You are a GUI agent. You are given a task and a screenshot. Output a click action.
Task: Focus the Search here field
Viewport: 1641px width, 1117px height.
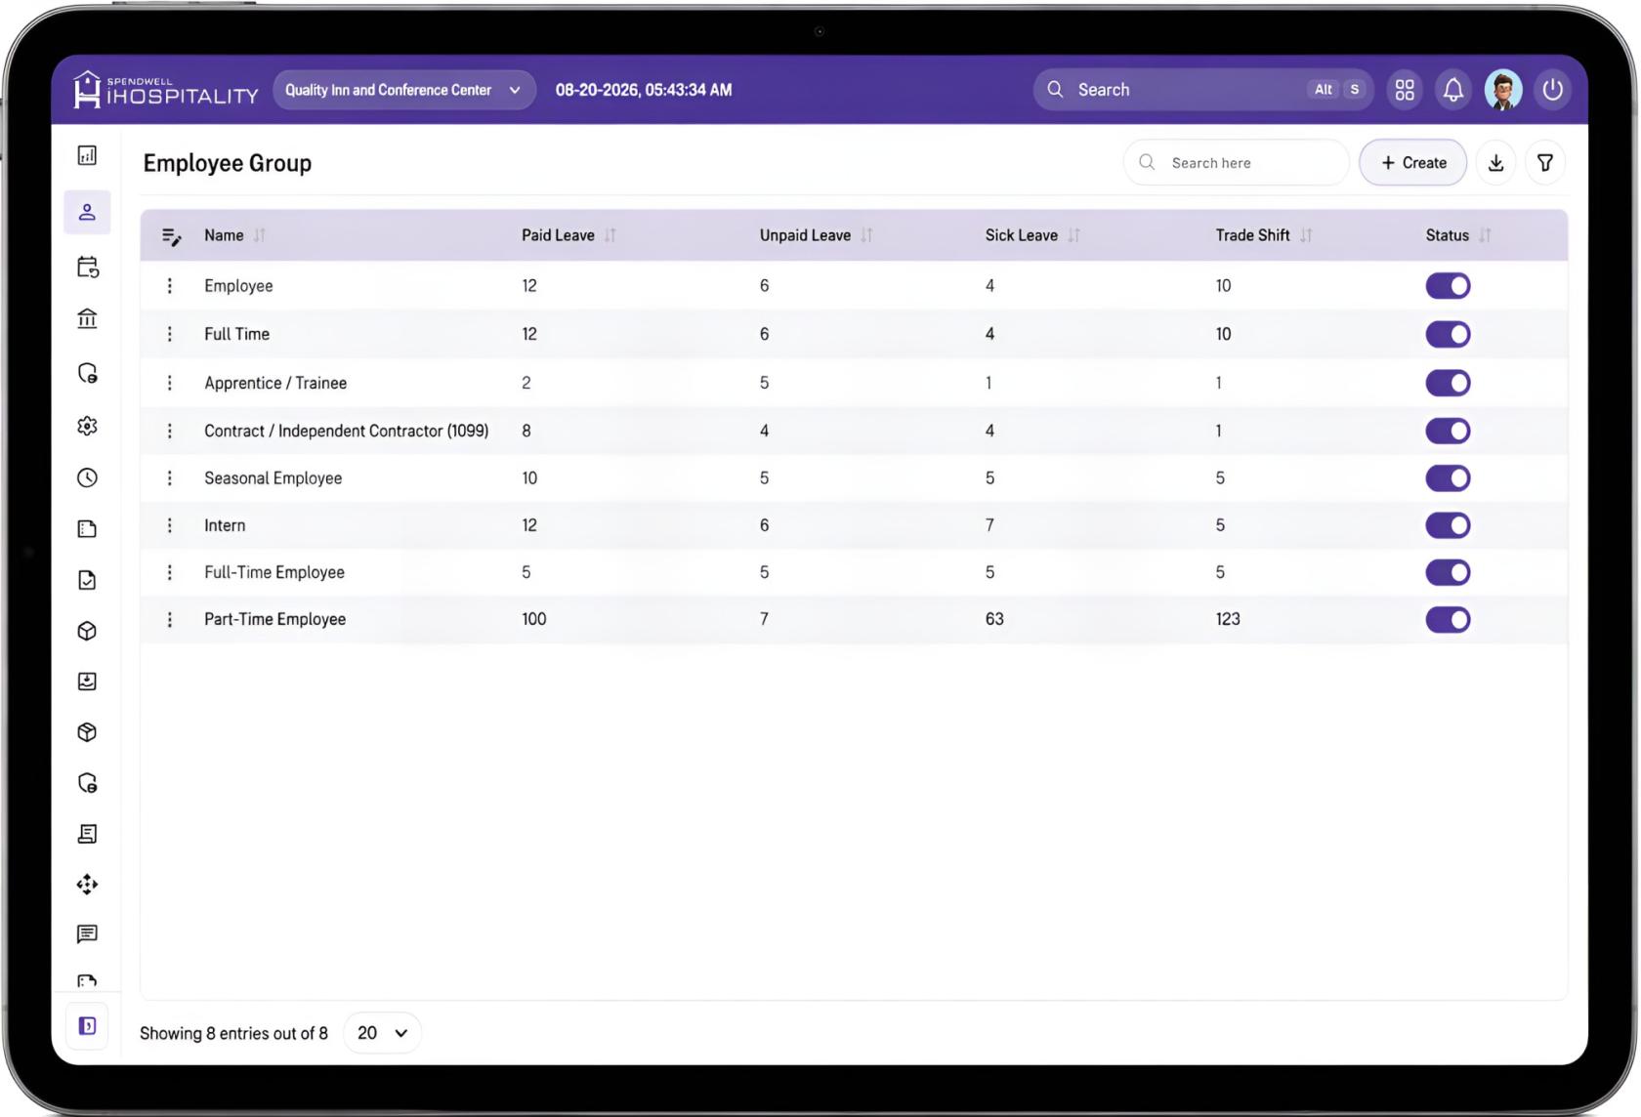(x=1236, y=163)
